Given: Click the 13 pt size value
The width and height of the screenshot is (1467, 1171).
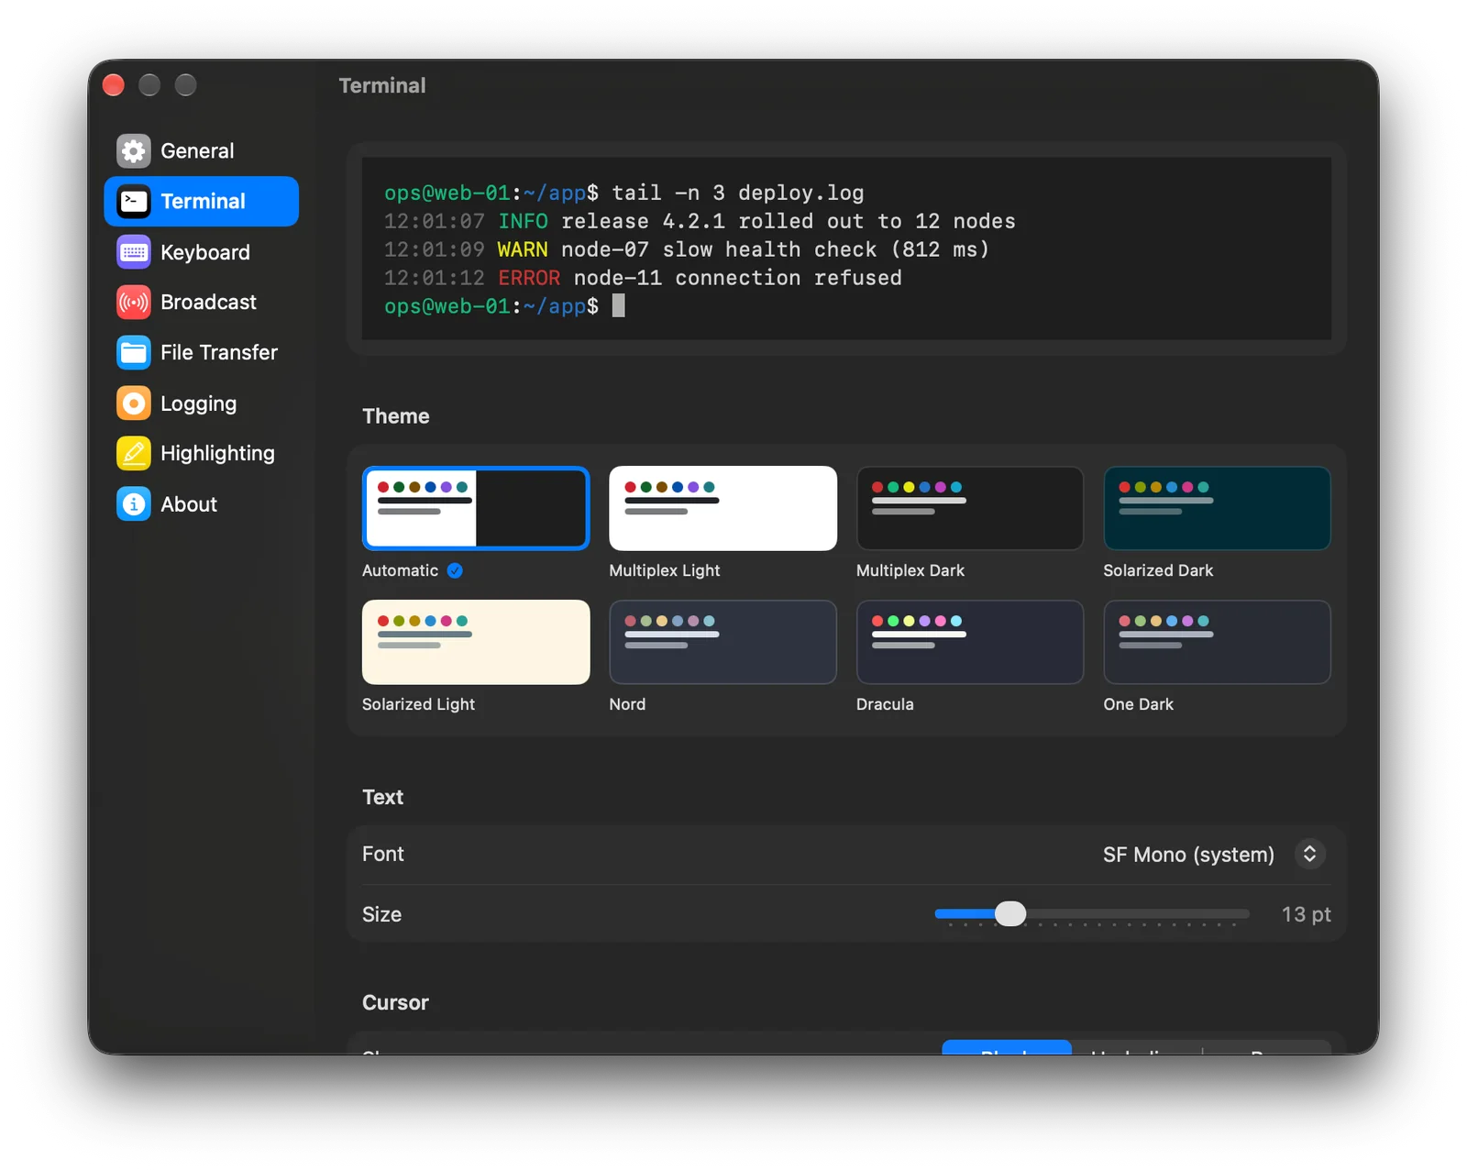Looking at the screenshot, I should point(1306,914).
